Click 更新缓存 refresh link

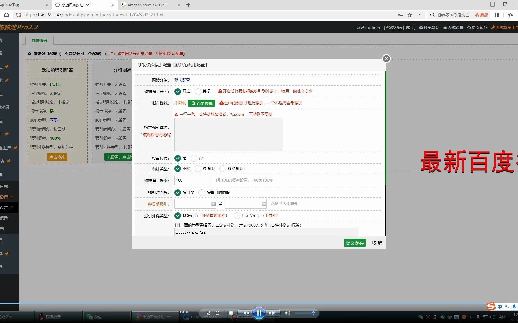pyautogui.click(x=477, y=28)
